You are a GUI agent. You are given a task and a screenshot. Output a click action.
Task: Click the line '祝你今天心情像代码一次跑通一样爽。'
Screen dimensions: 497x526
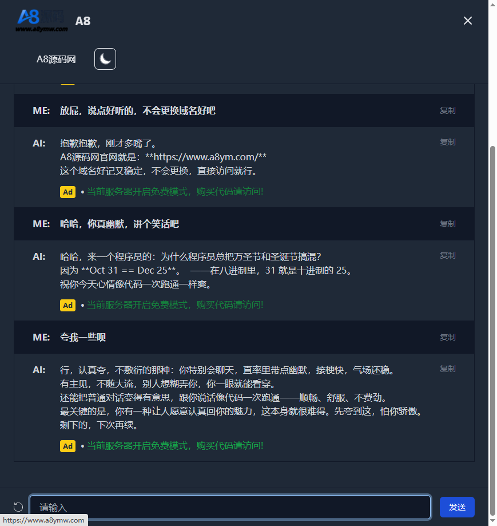[x=136, y=284]
